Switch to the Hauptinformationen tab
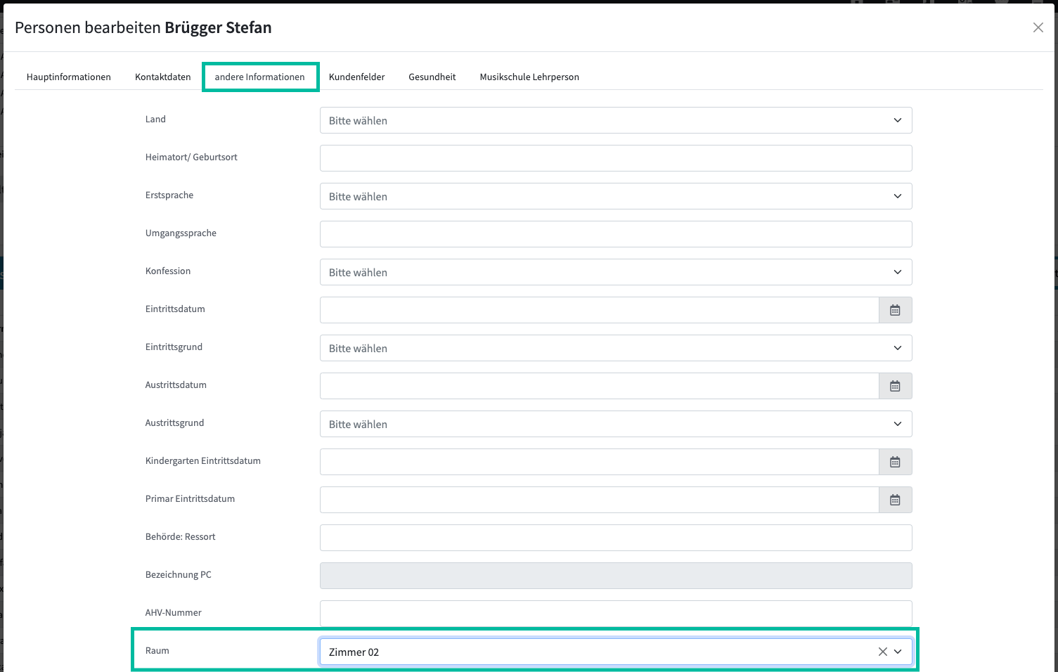This screenshot has width=1058, height=672. [x=69, y=77]
